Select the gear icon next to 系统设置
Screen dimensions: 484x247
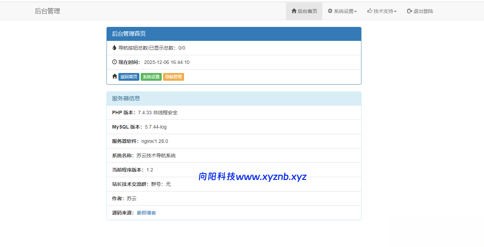[330, 11]
